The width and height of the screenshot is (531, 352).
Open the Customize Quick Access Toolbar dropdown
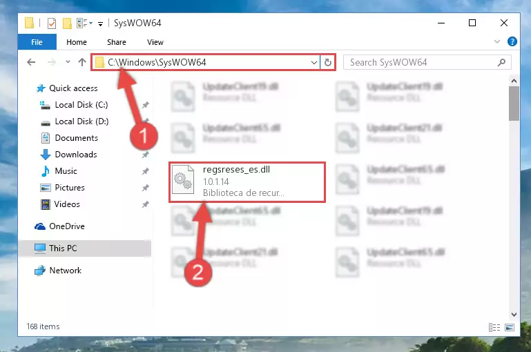point(100,23)
